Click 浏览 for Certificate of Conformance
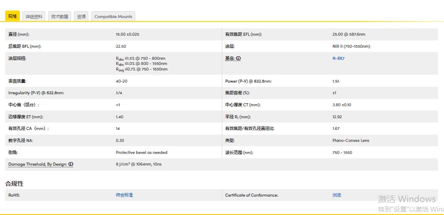The height and width of the screenshot is (215, 444). [337, 195]
